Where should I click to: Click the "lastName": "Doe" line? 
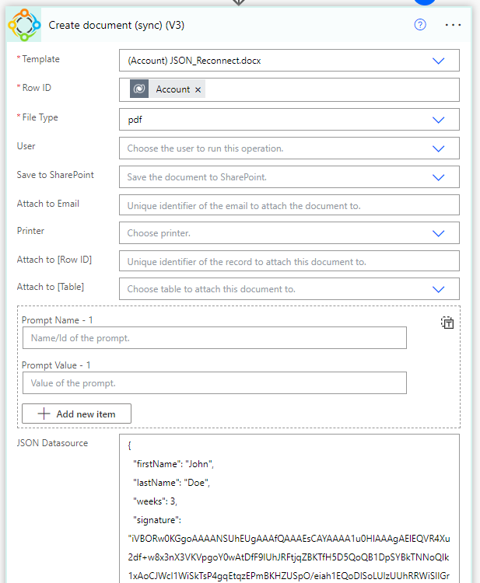click(171, 483)
